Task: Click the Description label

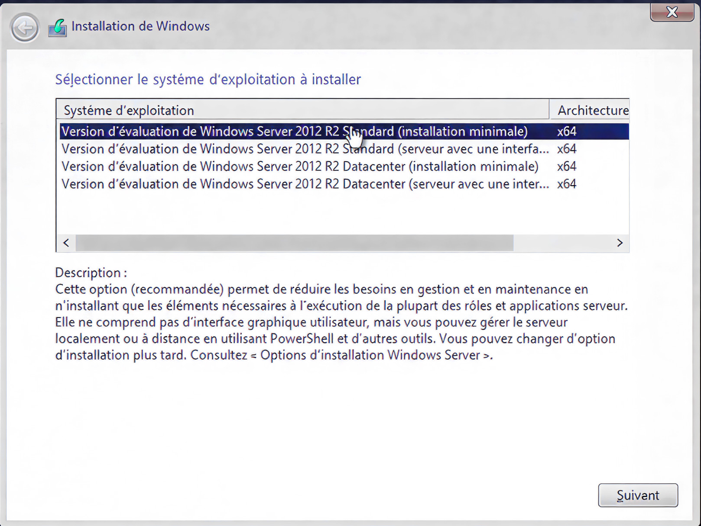Action: 91,273
